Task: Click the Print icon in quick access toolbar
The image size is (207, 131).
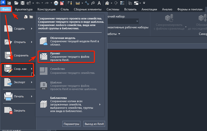Action: coord(56,3)
